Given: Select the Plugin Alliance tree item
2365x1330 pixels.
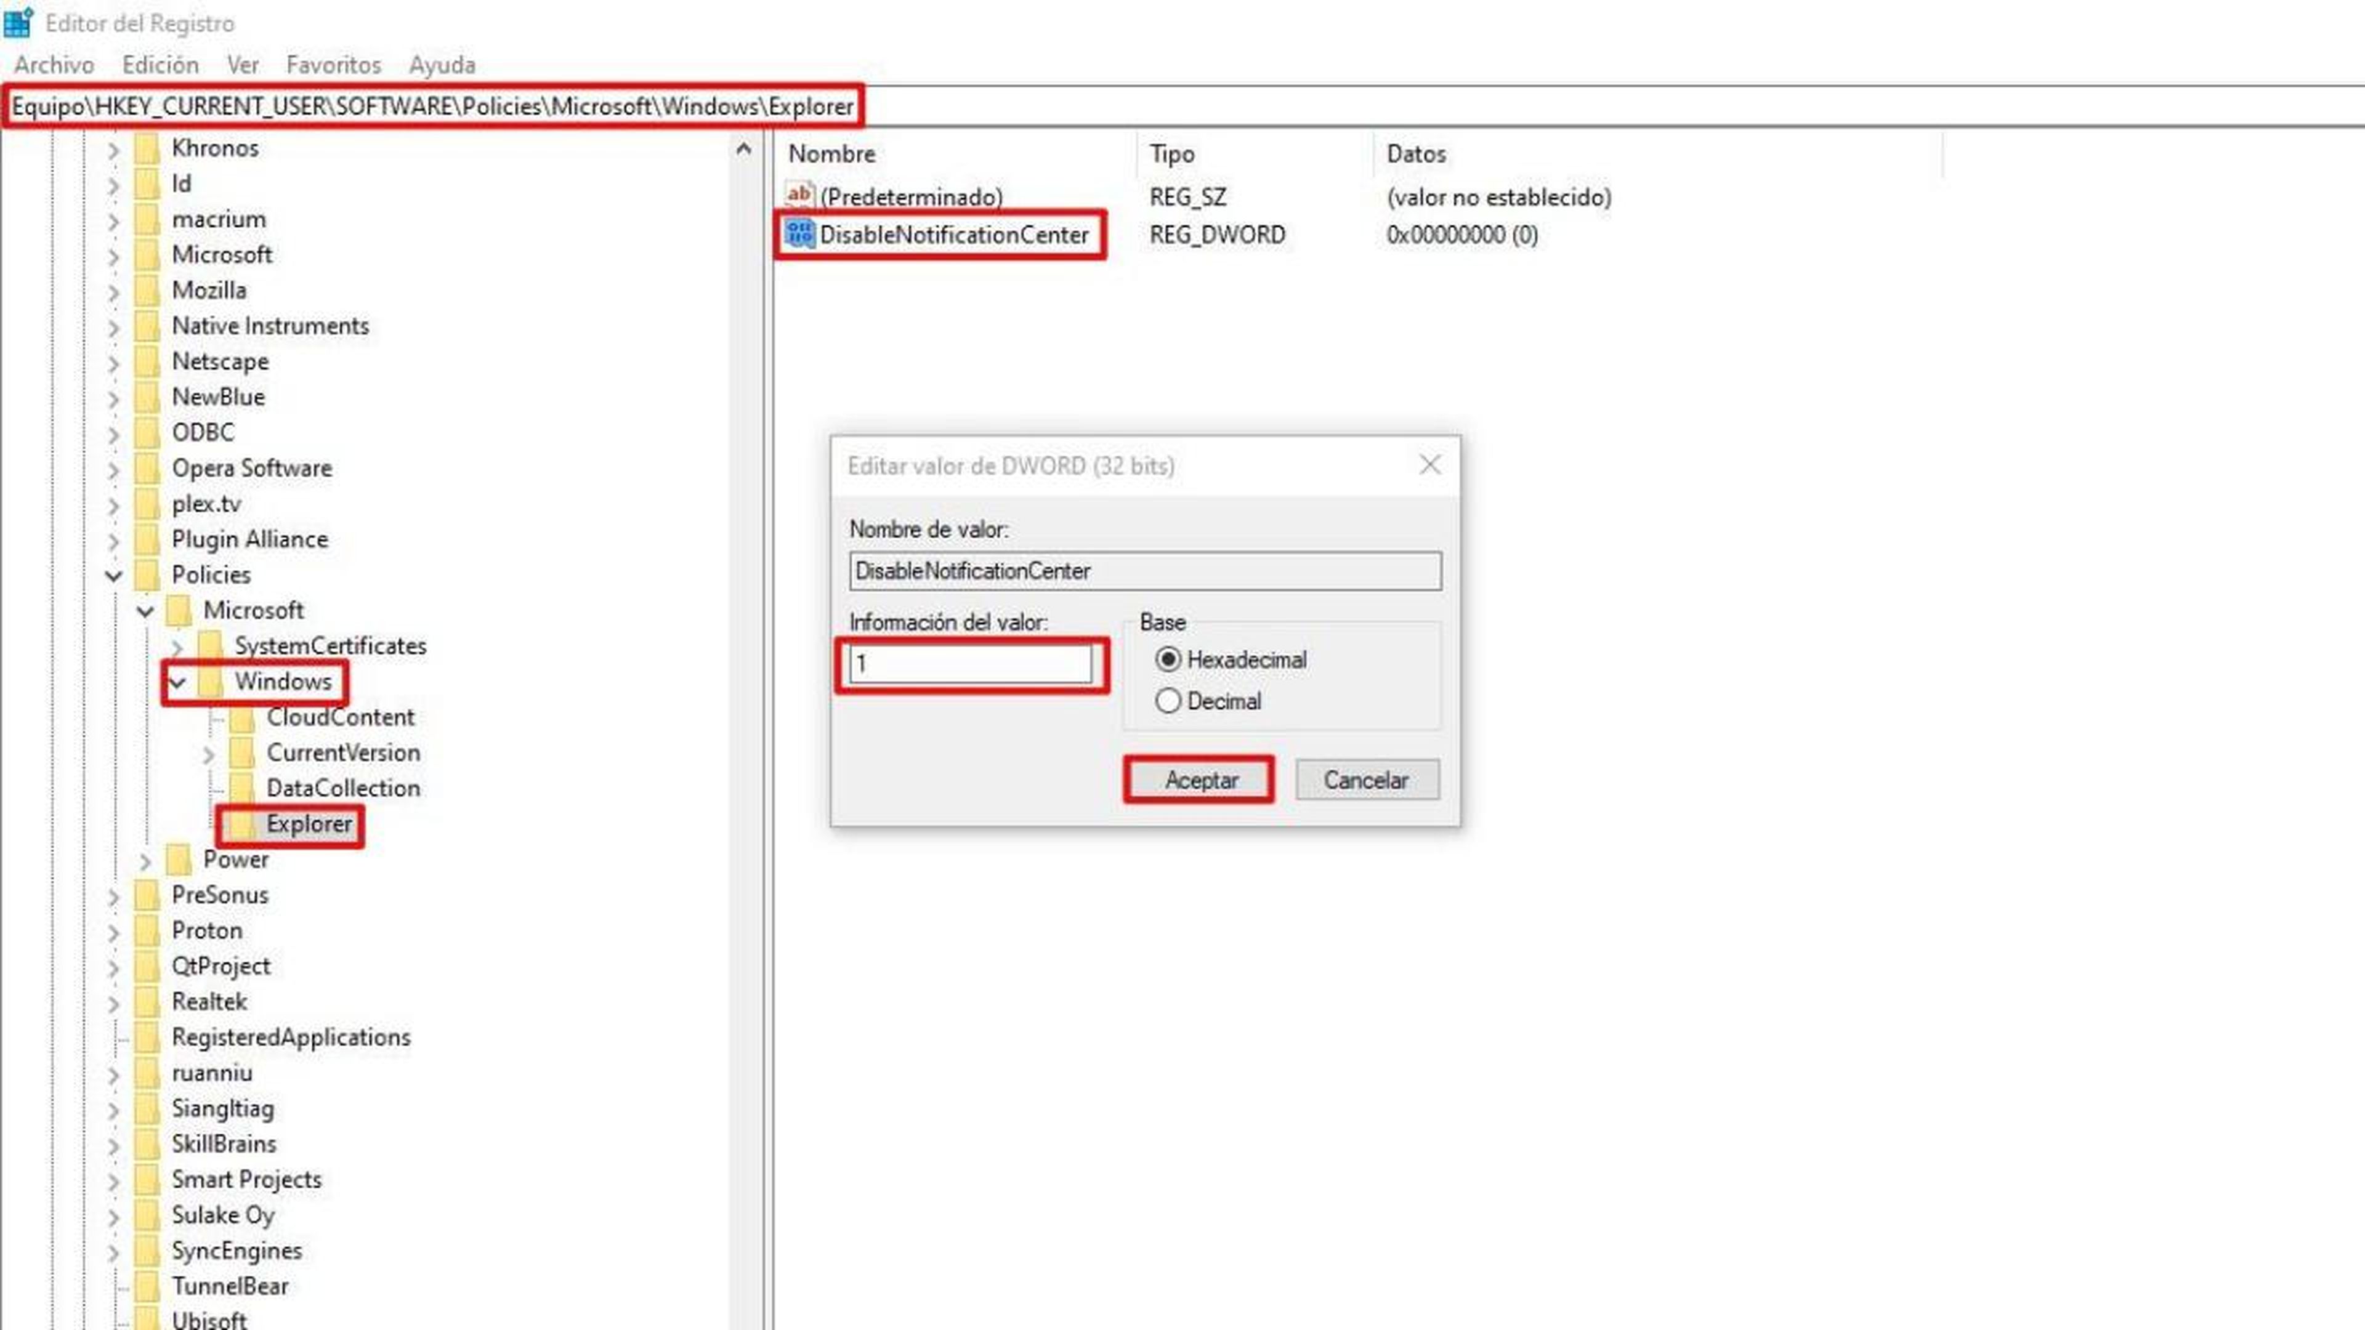Looking at the screenshot, I should coord(249,539).
